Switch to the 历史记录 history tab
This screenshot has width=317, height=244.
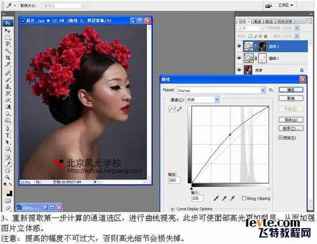click(x=285, y=22)
